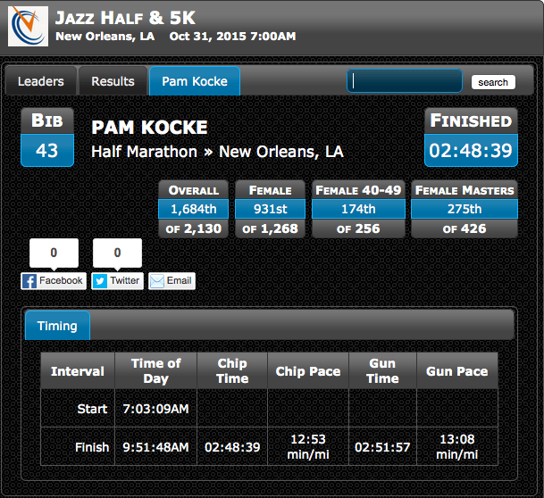This screenshot has width=544, height=498.
Task: Select the Pam Kocke tab
Action: (x=194, y=81)
